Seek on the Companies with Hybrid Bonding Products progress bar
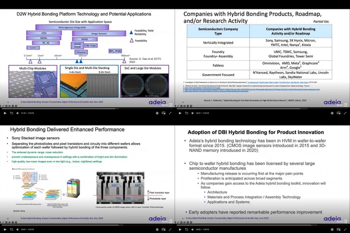 pyautogui.click(x=262, y=109)
